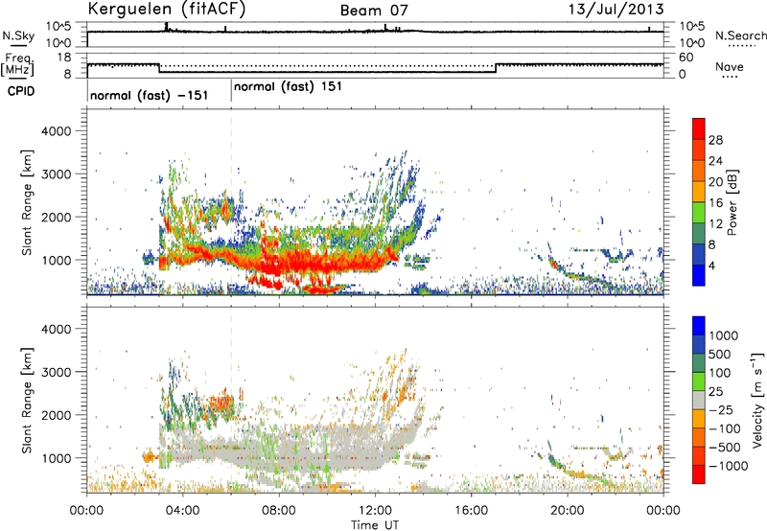This screenshot has height=531, width=767.
Task: Click the 'Velocity [m s-1]' colorbar label
Action: click(757, 400)
